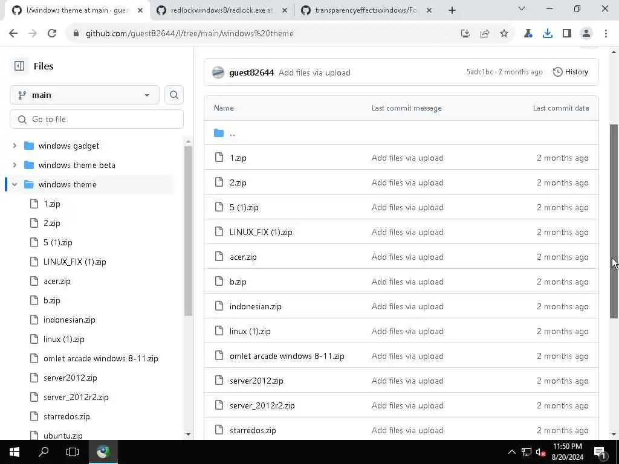Viewport: 619px width, 464px height.
Task: Bookmark this page with star icon
Action: point(504,34)
